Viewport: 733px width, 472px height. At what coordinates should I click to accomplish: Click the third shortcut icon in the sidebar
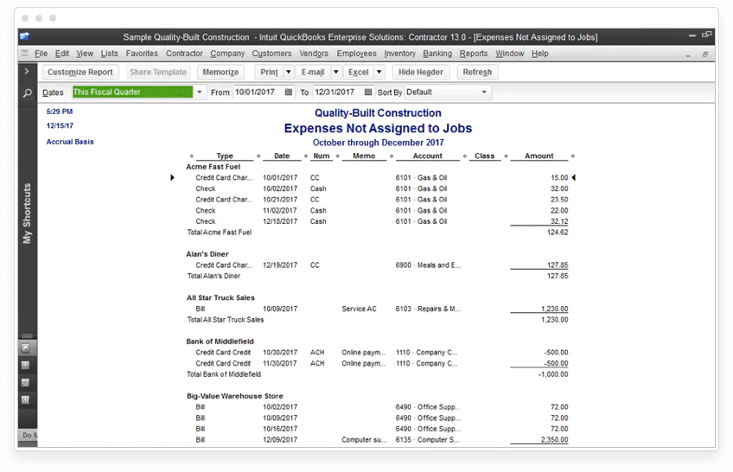[26, 383]
